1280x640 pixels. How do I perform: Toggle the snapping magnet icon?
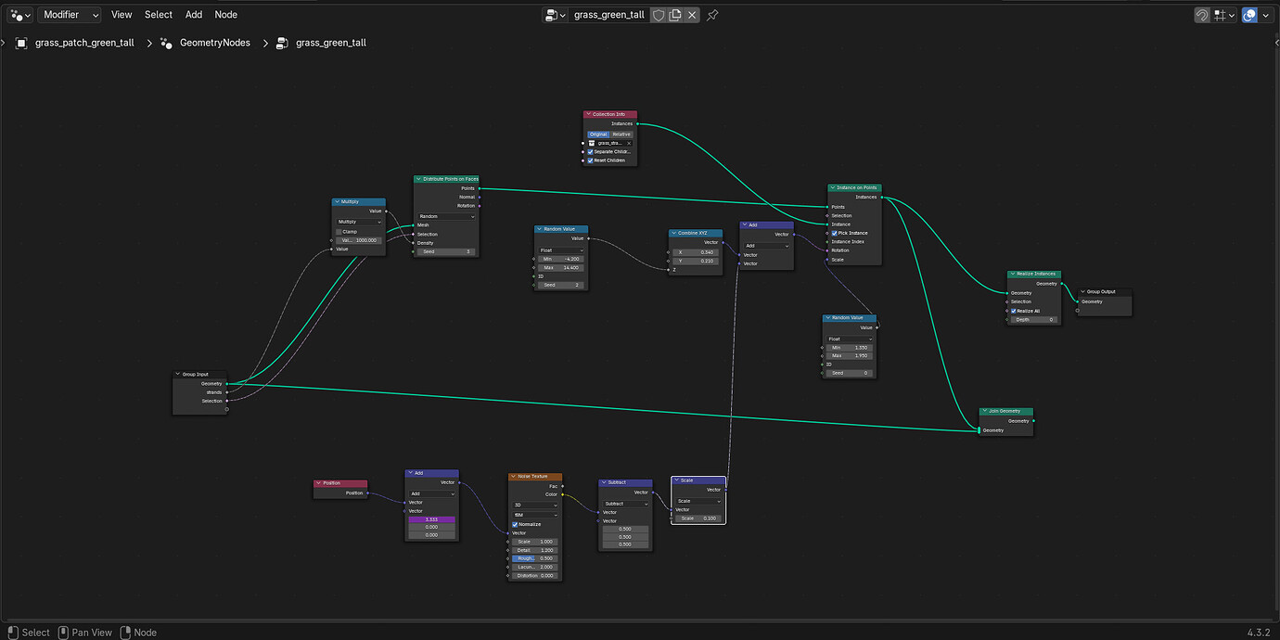coord(1201,15)
